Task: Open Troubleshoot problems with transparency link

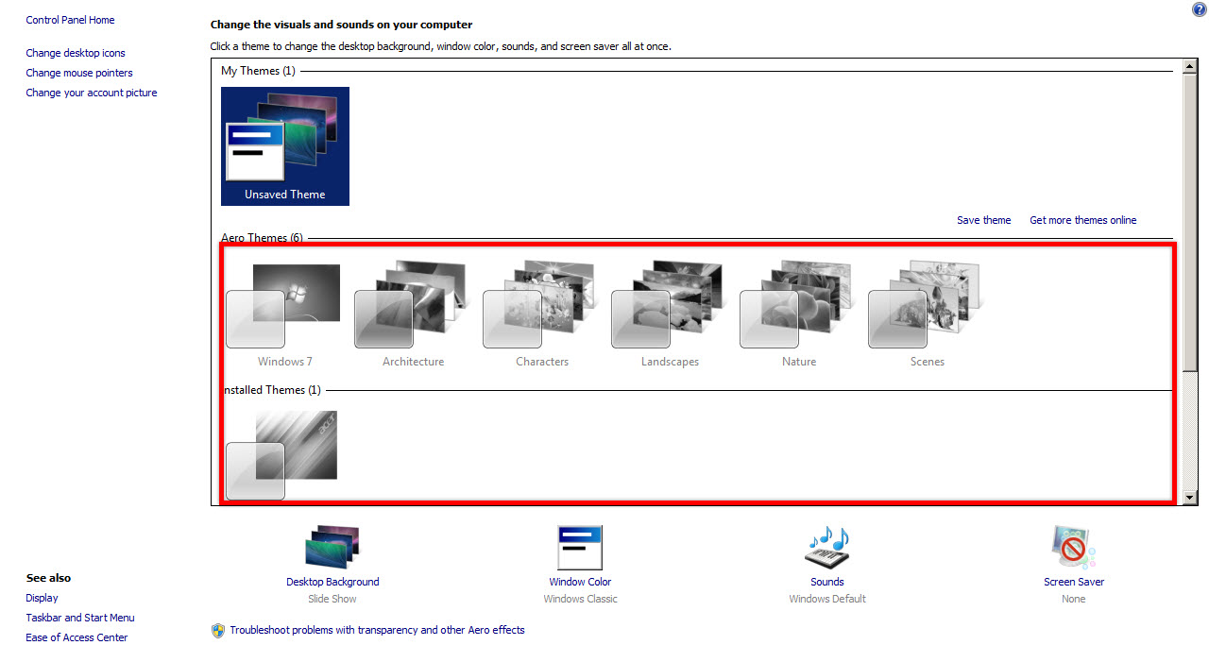Action: point(377,630)
